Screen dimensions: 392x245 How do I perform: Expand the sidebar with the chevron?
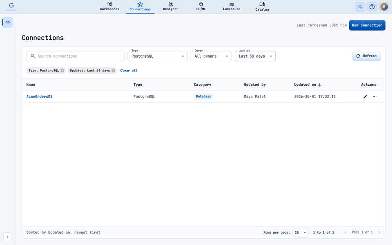(x=7, y=237)
